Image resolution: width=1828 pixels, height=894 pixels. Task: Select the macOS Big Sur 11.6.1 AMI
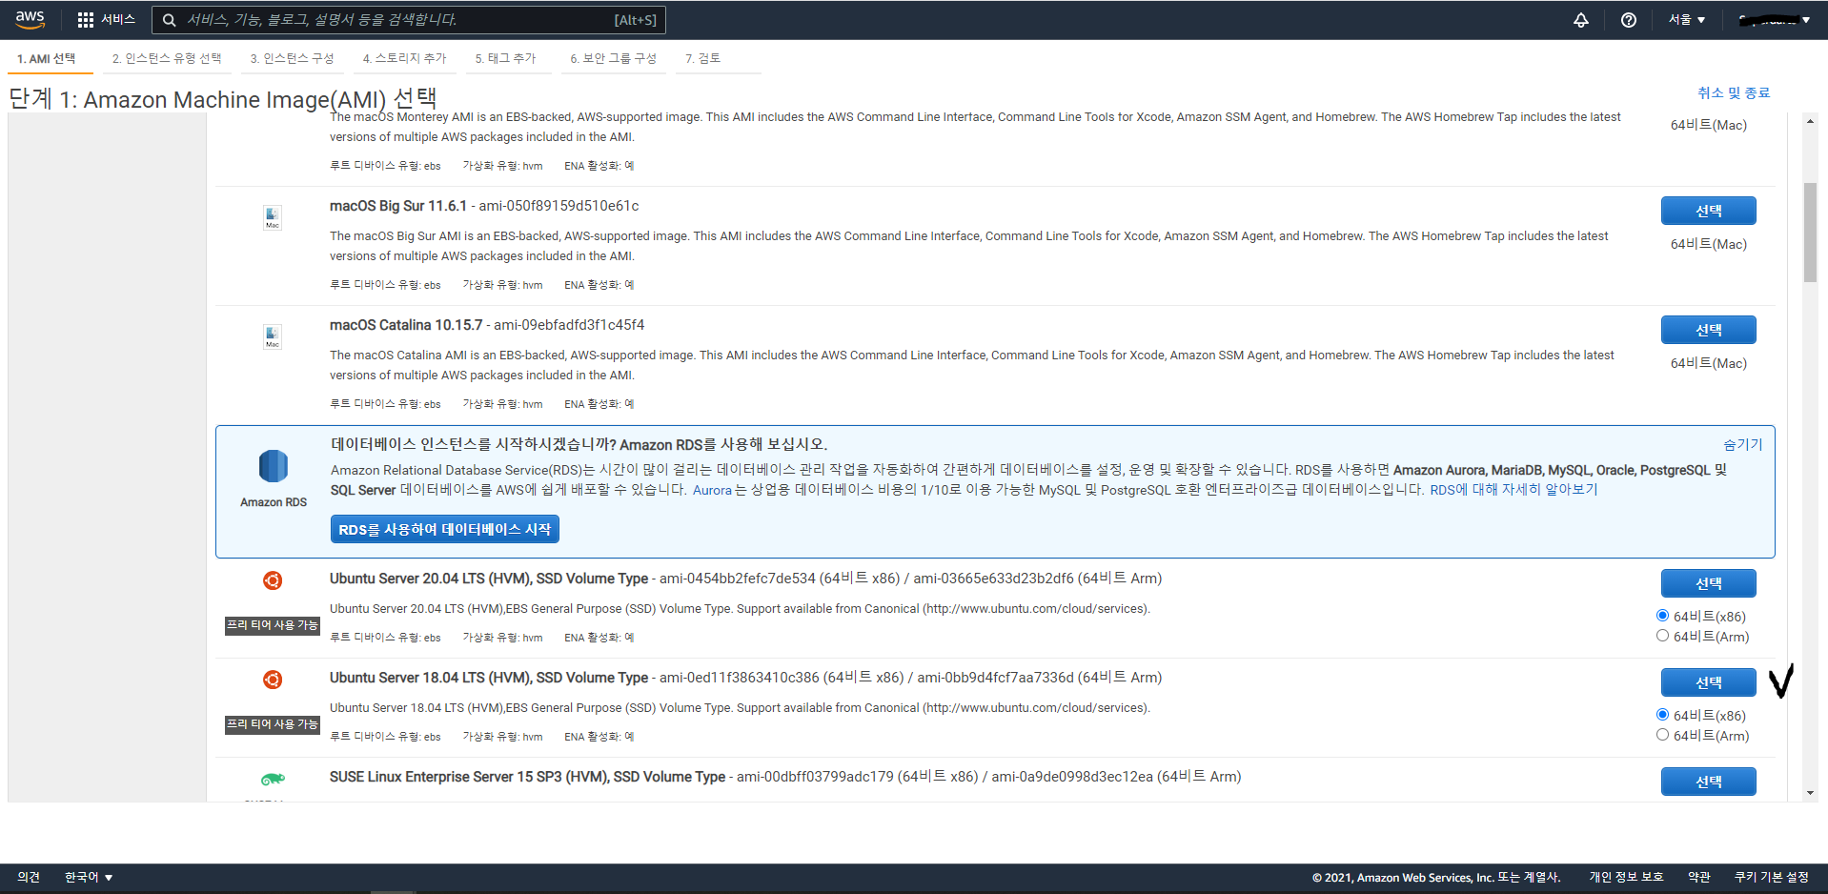pos(1708,211)
